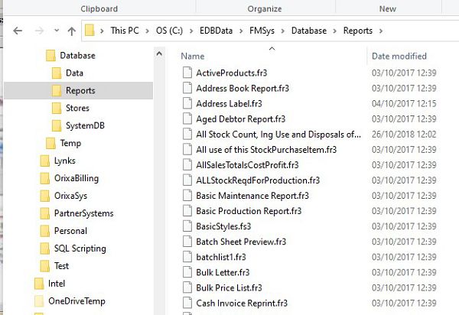Click the file icon of Address Book Report.fr3

click(x=187, y=88)
